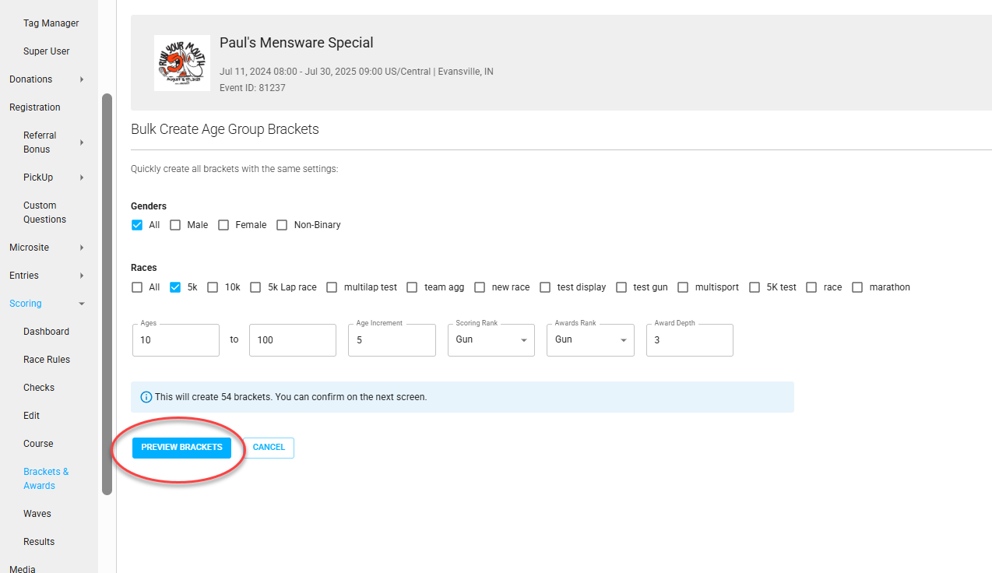The width and height of the screenshot is (992, 573).
Task: Uncheck the All genders checkbox
Action: click(x=137, y=225)
